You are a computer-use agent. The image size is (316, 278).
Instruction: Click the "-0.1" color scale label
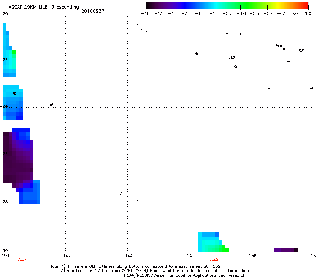tap(281, 14)
